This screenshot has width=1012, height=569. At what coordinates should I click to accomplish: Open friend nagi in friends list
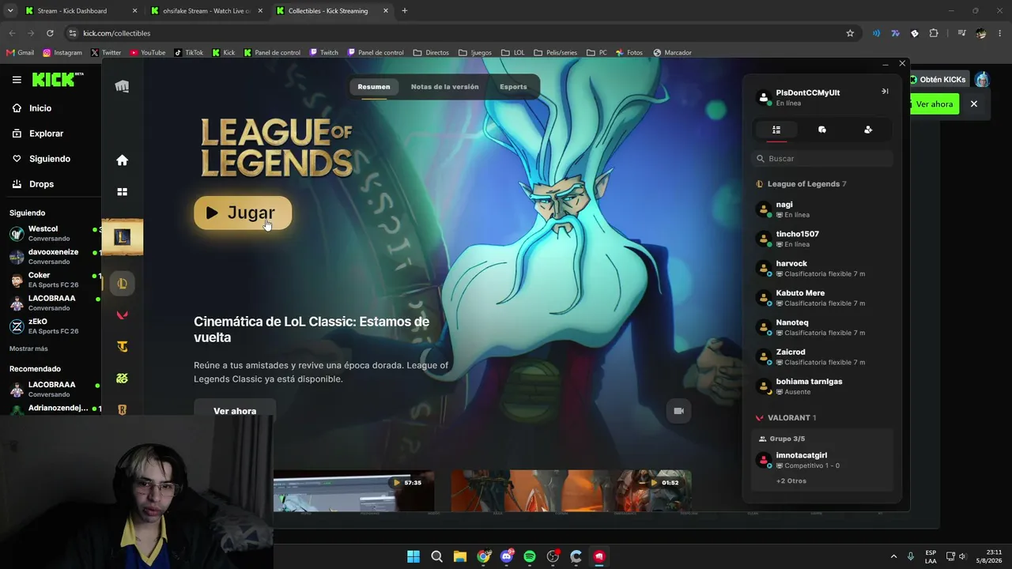tap(822, 209)
